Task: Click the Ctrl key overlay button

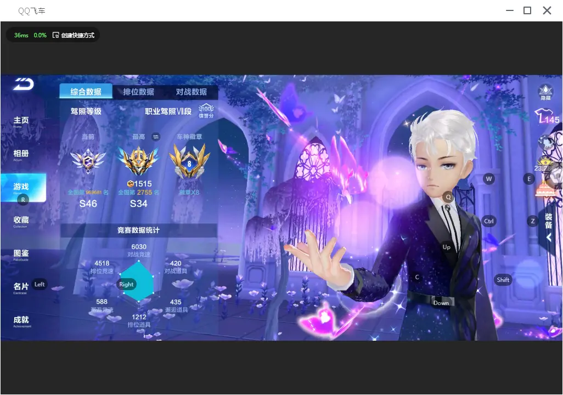Action: tap(489, 221)
